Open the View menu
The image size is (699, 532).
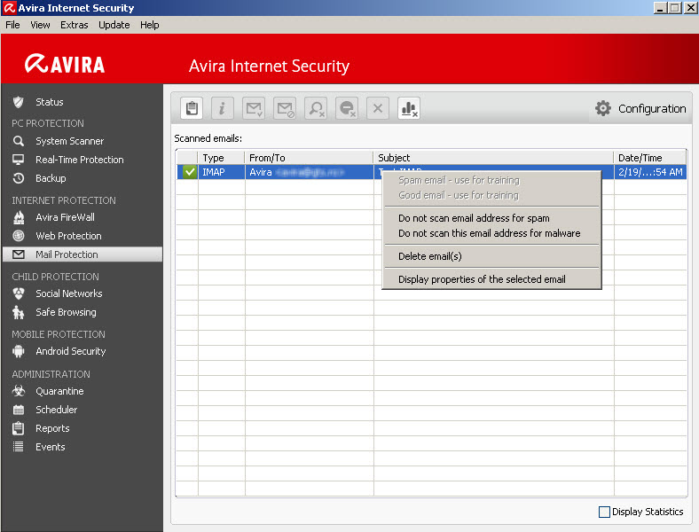coord(40,25)
